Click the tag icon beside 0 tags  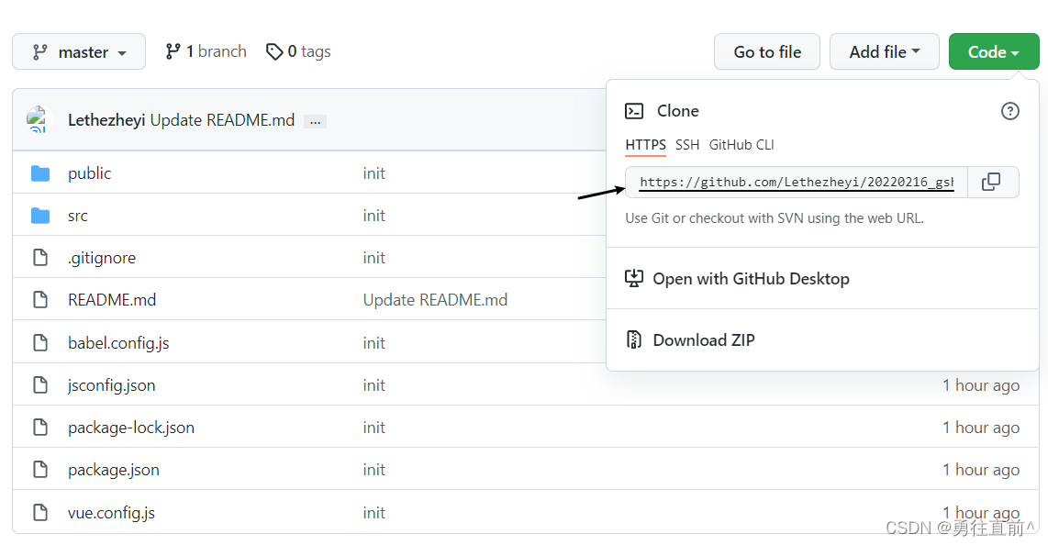tap(274, 52)
